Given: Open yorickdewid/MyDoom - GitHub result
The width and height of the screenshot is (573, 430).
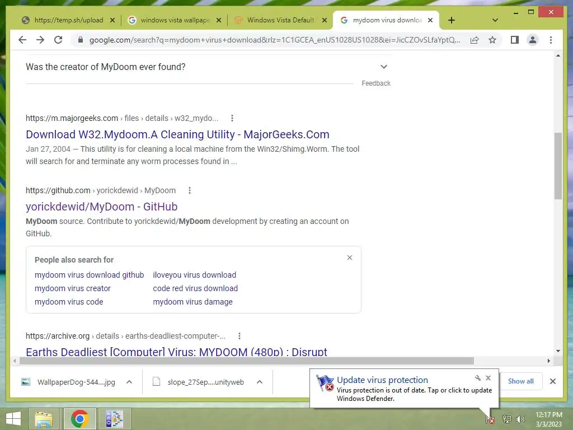Looking at the screenshot, I should point(101,207).
